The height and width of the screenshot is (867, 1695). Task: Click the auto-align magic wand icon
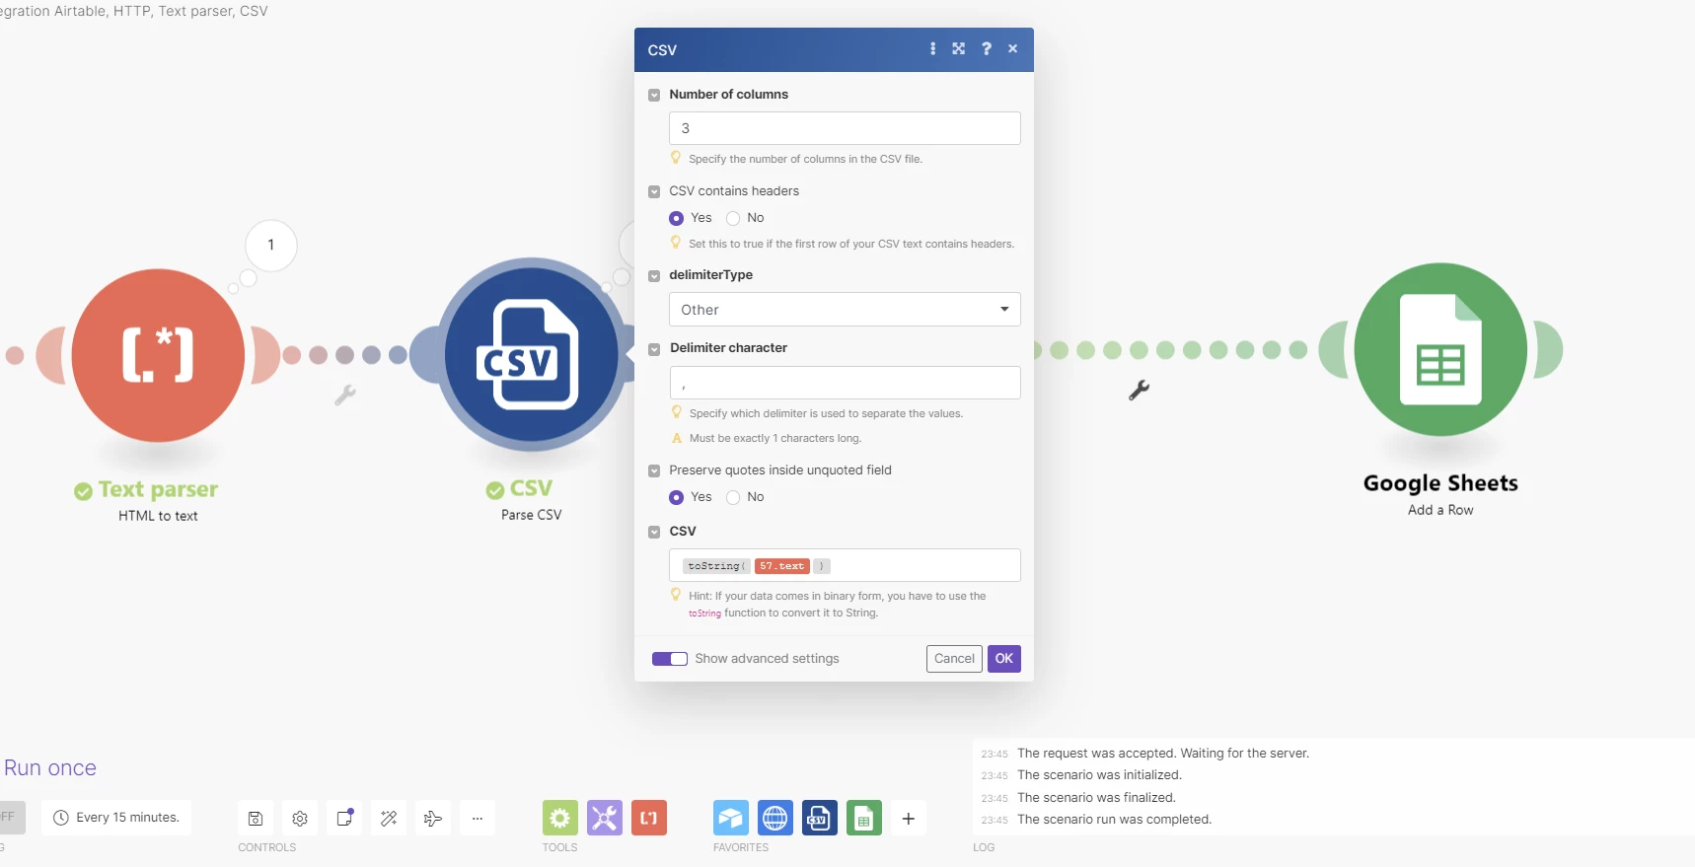click(x=389, y=818)
